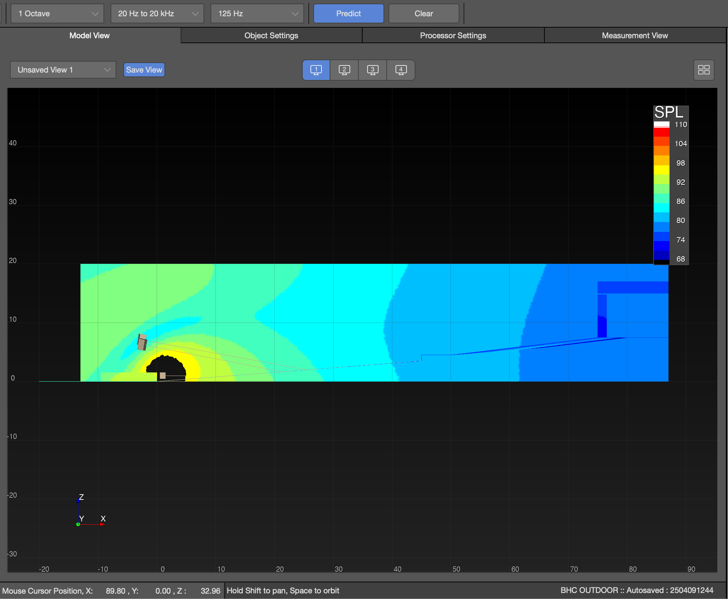
Task: Open the Processor Settings tab
Action: pos(453,35)
